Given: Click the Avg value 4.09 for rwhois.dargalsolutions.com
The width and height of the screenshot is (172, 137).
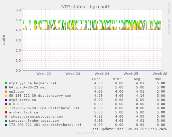Looking at the screenshot, I should (140, 117).
